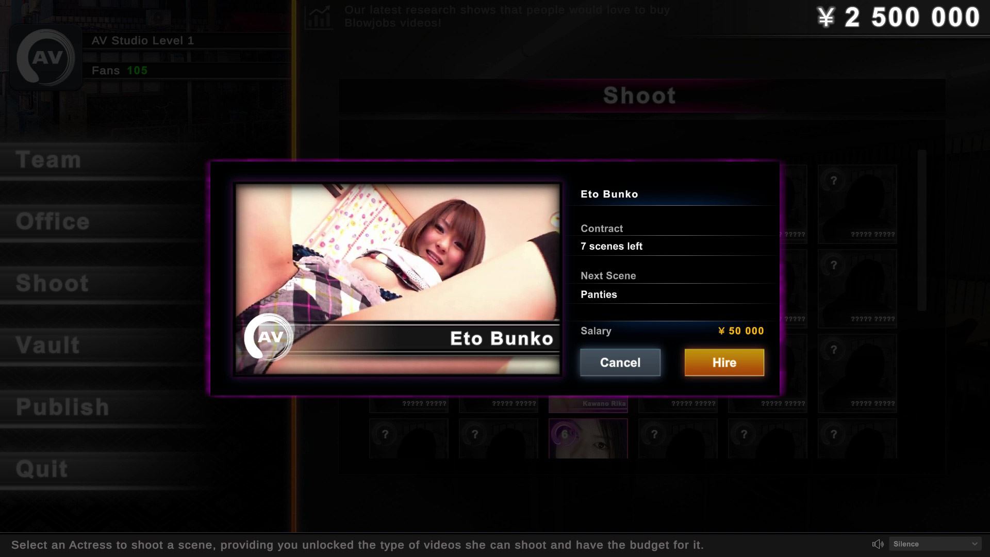
Task: Go to the Publish menu
Action: pyautogui.click(x=62, y=407)
